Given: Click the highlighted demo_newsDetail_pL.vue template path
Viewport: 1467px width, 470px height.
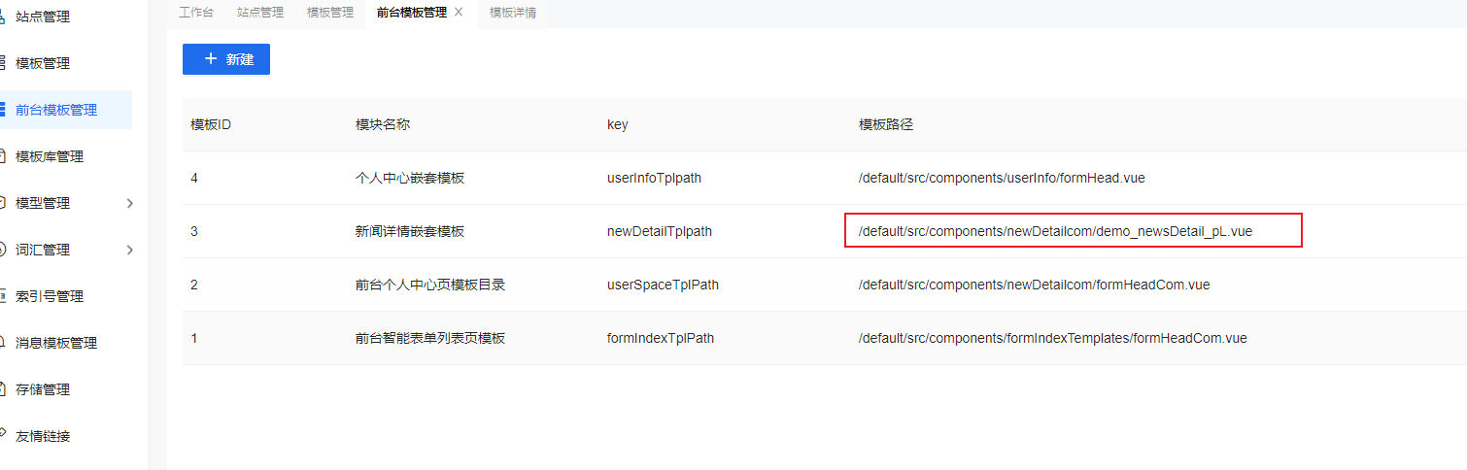Looking at the screenshot, I should click(x=1055, y=231).
